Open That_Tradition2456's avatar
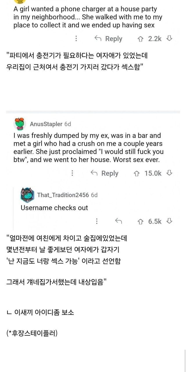Viewport: 186px width, 372px height. (27, 195)
